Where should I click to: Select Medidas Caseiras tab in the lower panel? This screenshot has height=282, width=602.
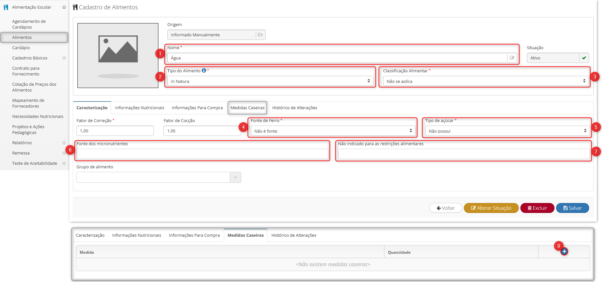point(246,235)
